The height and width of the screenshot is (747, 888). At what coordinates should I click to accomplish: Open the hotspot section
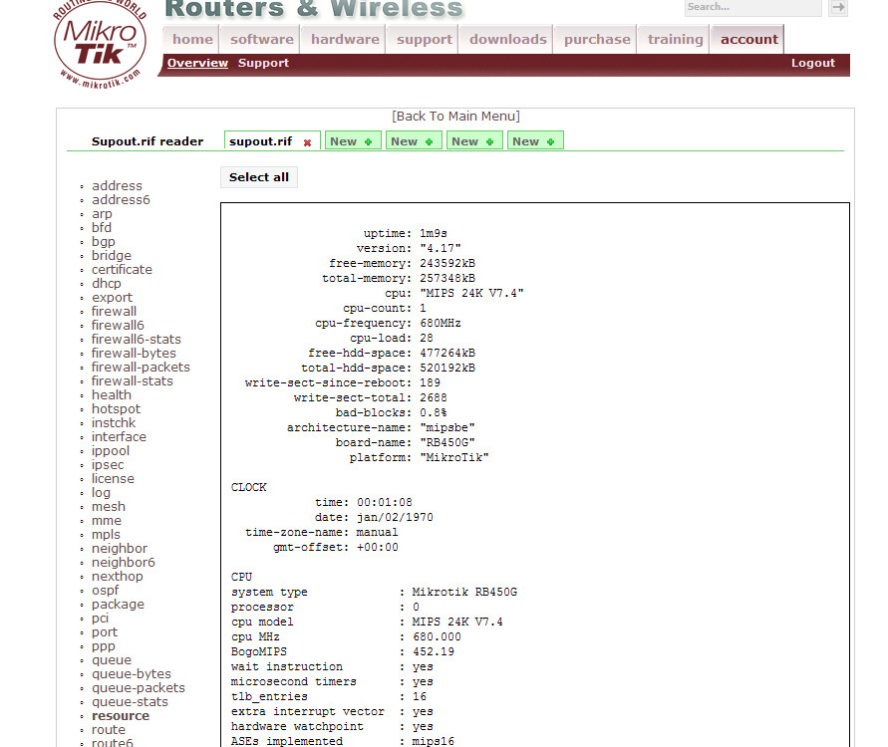point(116,409)
